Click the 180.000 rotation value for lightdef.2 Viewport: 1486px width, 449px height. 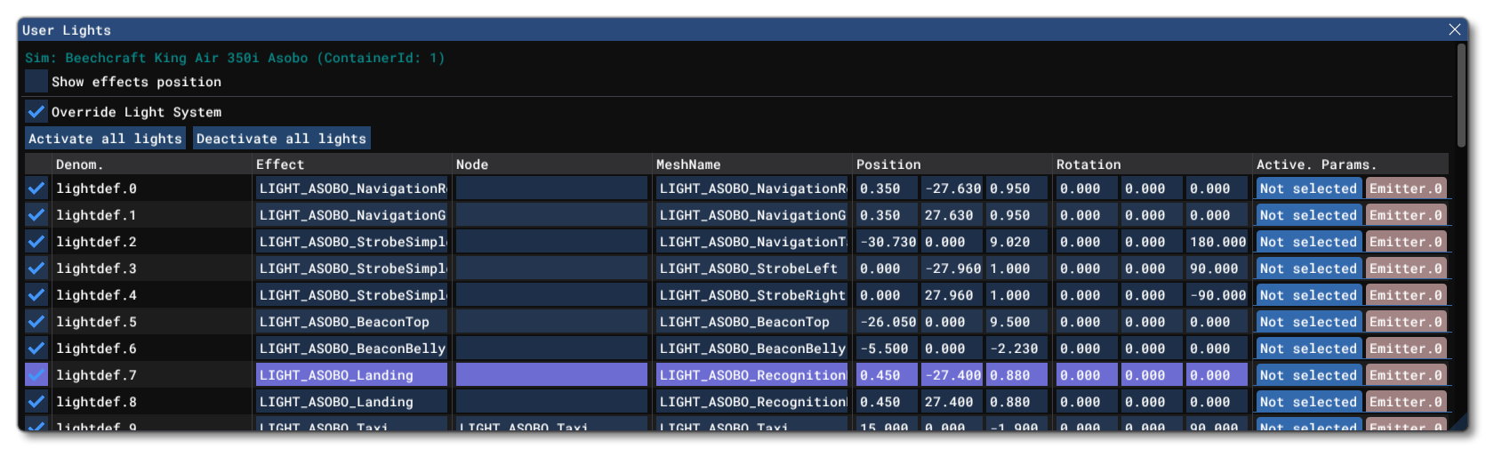pyautogui.click(x=1217, y=242)
